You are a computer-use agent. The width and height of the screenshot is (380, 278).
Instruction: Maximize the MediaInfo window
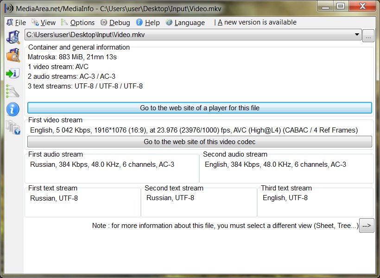(341, 6)
